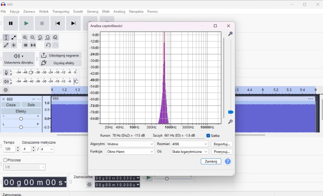This screenshot has height=196, width=323.
Task: Open the Oś dropdown (Skala logarytmiczna)
Action: pyautogui.click(x=190, y=152)
